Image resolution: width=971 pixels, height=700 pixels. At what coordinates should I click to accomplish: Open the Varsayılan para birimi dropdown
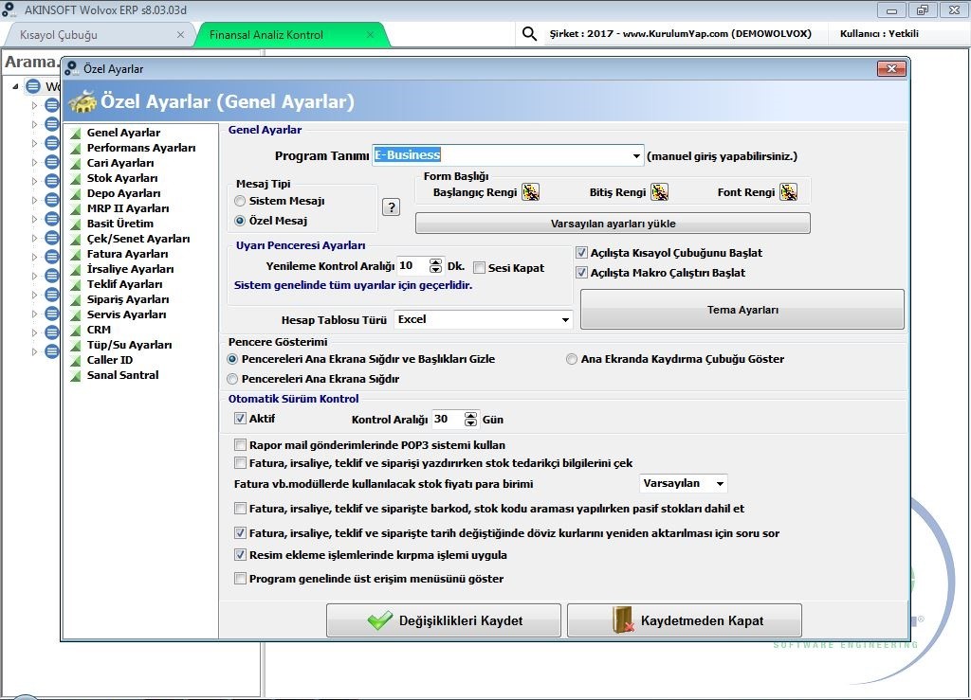click(x=720, y=484)
